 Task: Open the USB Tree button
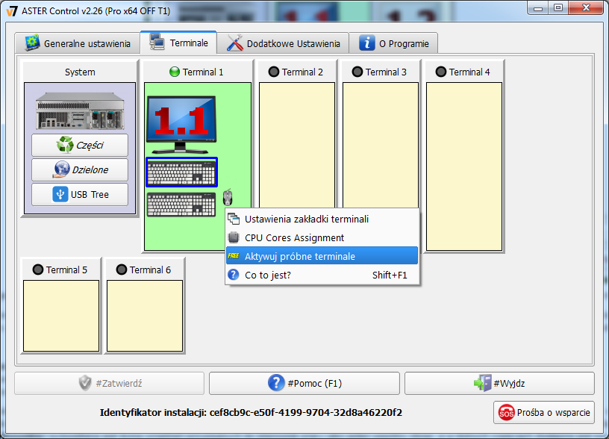point(80,194)
